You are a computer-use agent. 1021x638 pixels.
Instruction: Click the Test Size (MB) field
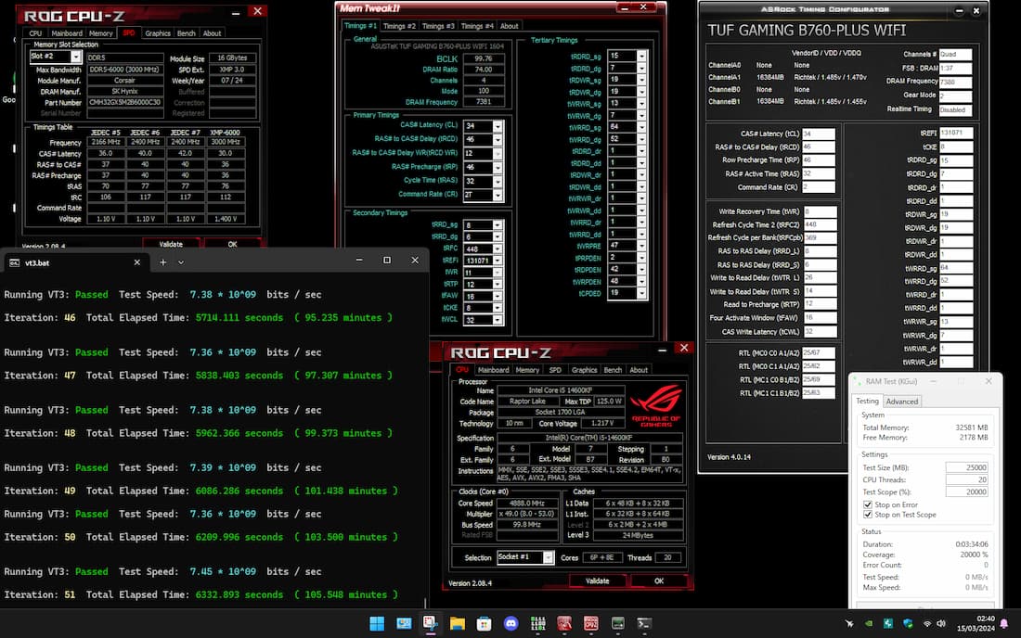pyautogui.click(x=967, y=467)
